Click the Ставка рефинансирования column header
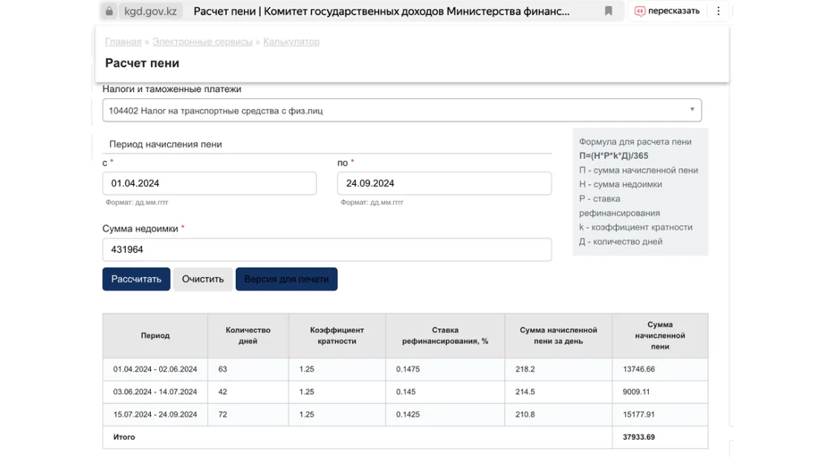825x457 pixels. [x=445, y=336]
